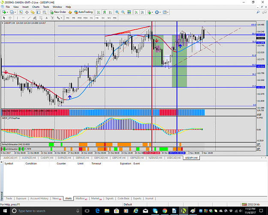The width and height of the screenshot is (268, 215).
Task: Open the Tools menu
Action: 46,7
